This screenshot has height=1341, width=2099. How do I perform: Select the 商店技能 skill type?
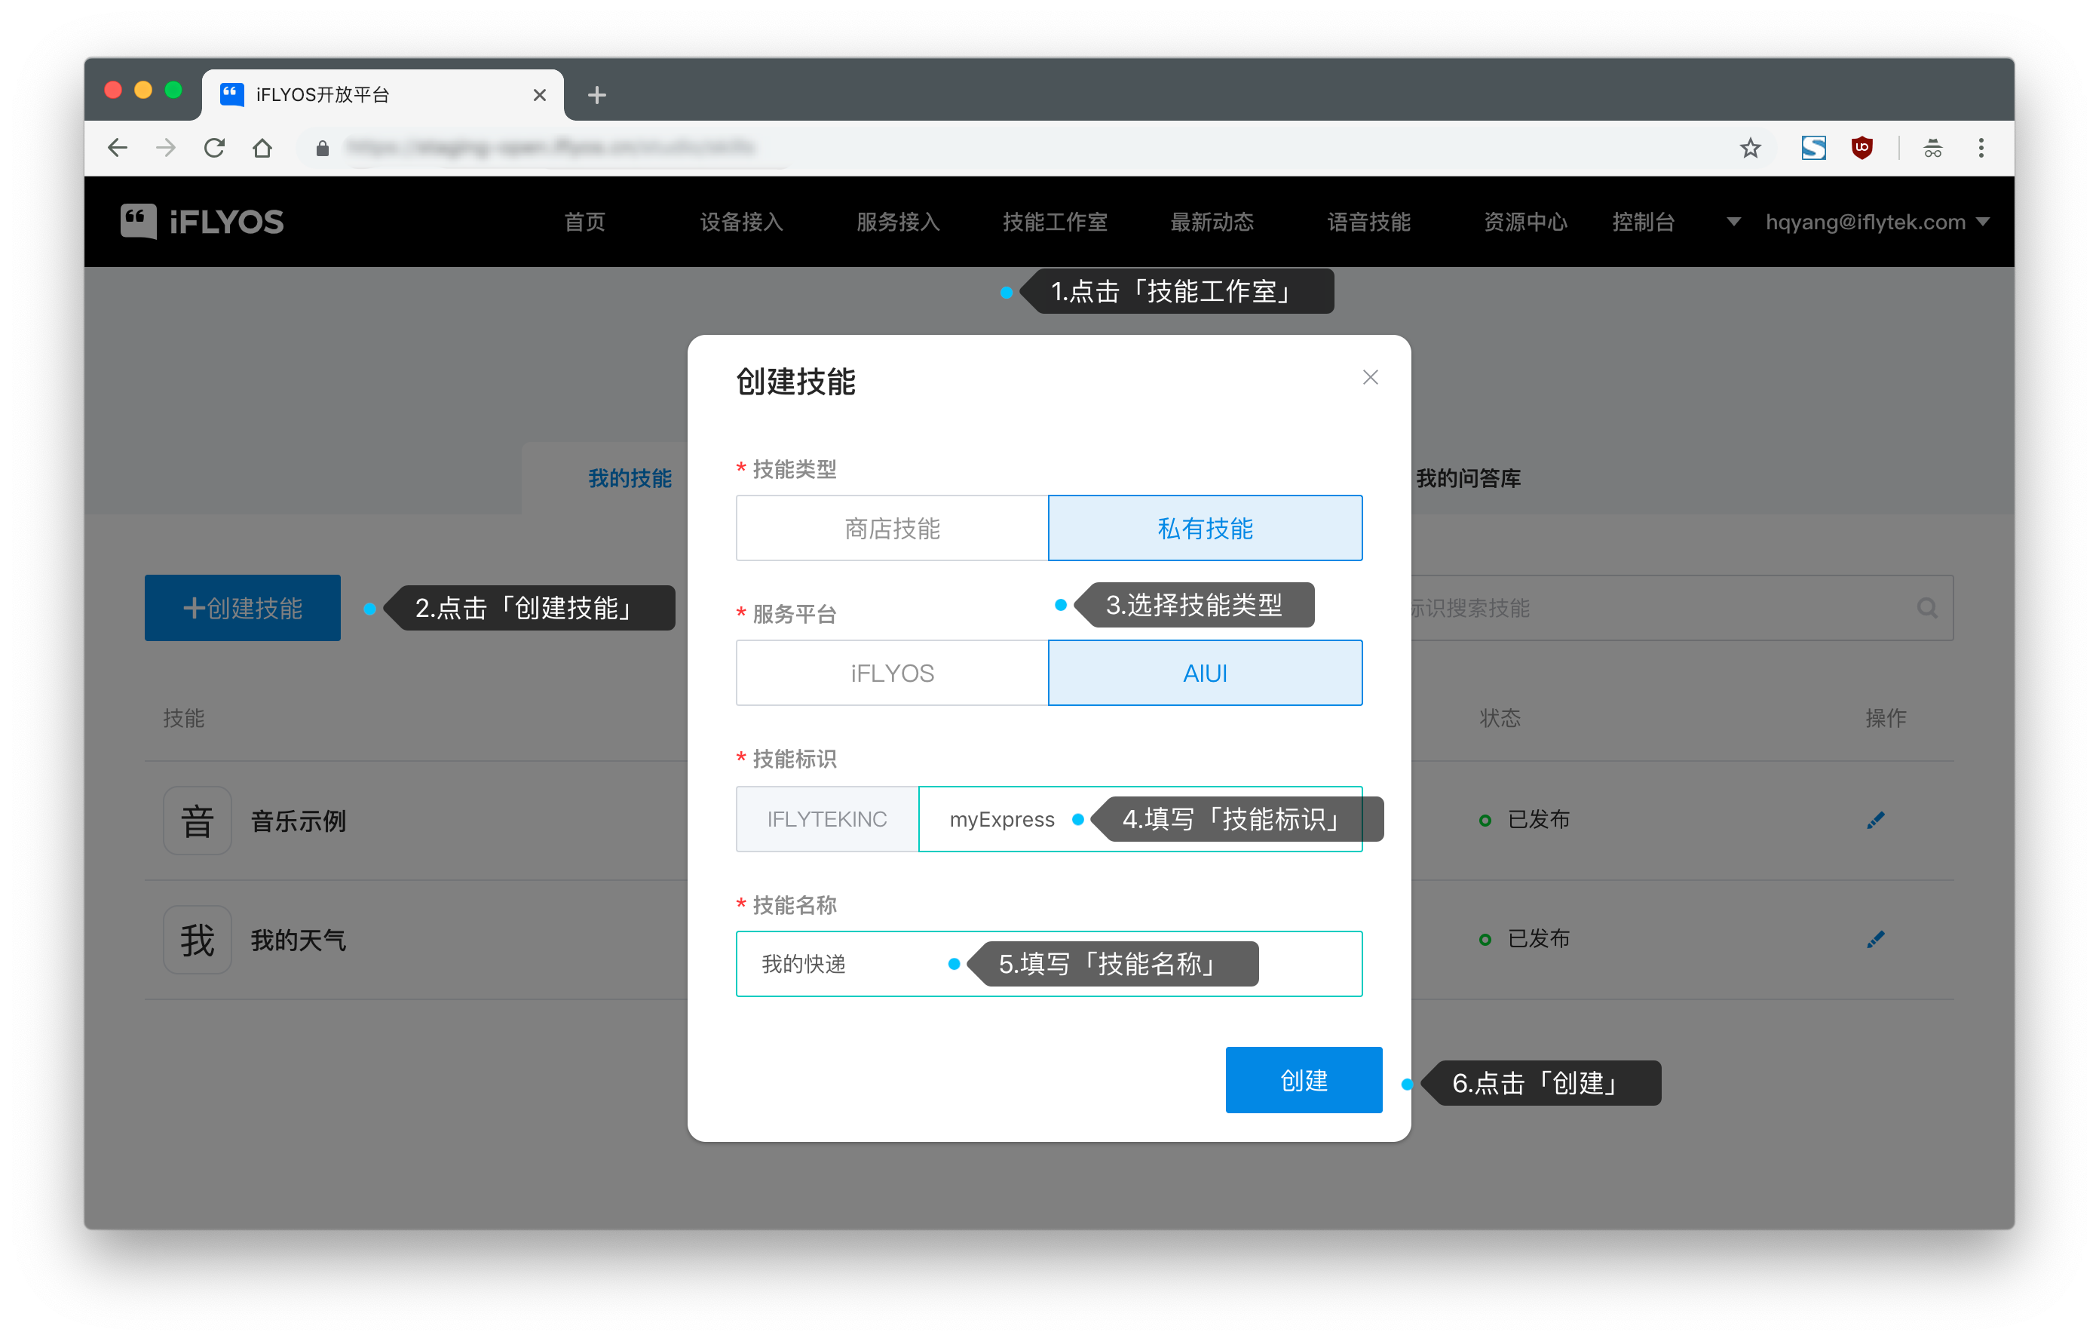[892, 529]
